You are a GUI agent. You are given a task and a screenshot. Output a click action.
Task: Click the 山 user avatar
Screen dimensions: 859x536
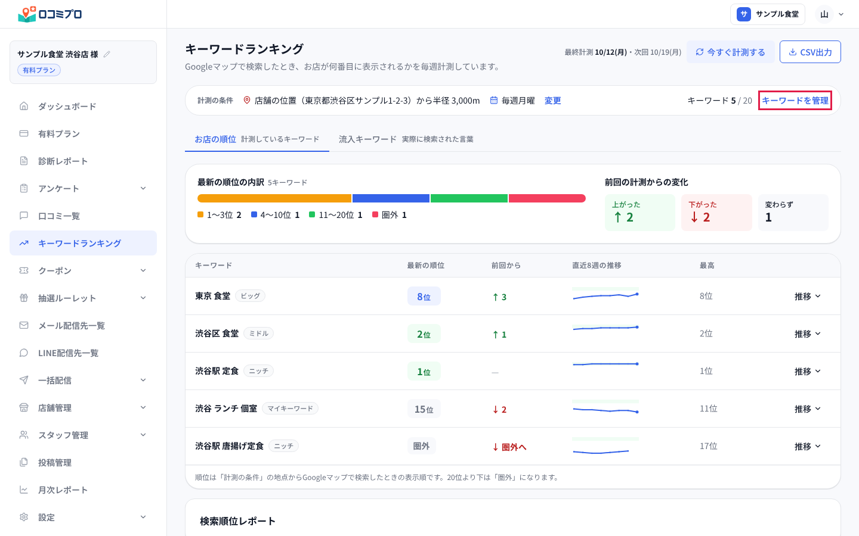(x=824, y=14)
